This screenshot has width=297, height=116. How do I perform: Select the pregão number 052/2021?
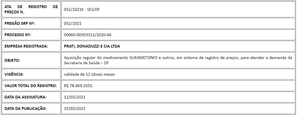tap(73, 24)
